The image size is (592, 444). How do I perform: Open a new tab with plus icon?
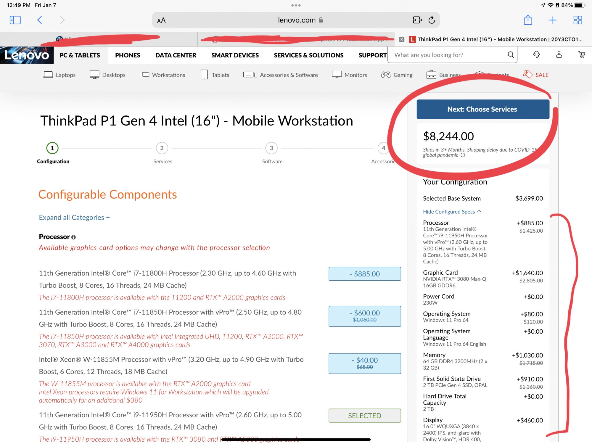553,20
